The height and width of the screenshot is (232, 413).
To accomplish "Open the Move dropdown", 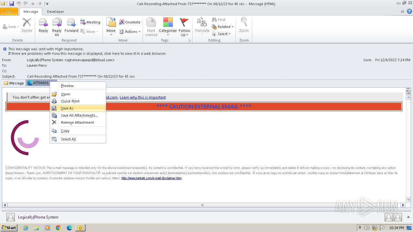I will [x=111, y=27].
